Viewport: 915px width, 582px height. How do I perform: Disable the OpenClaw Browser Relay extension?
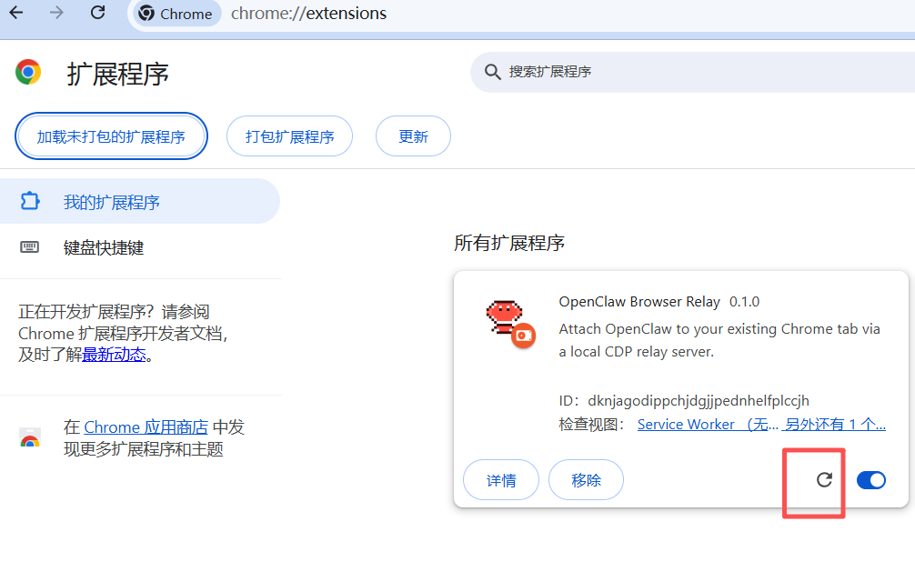(870, 480)
